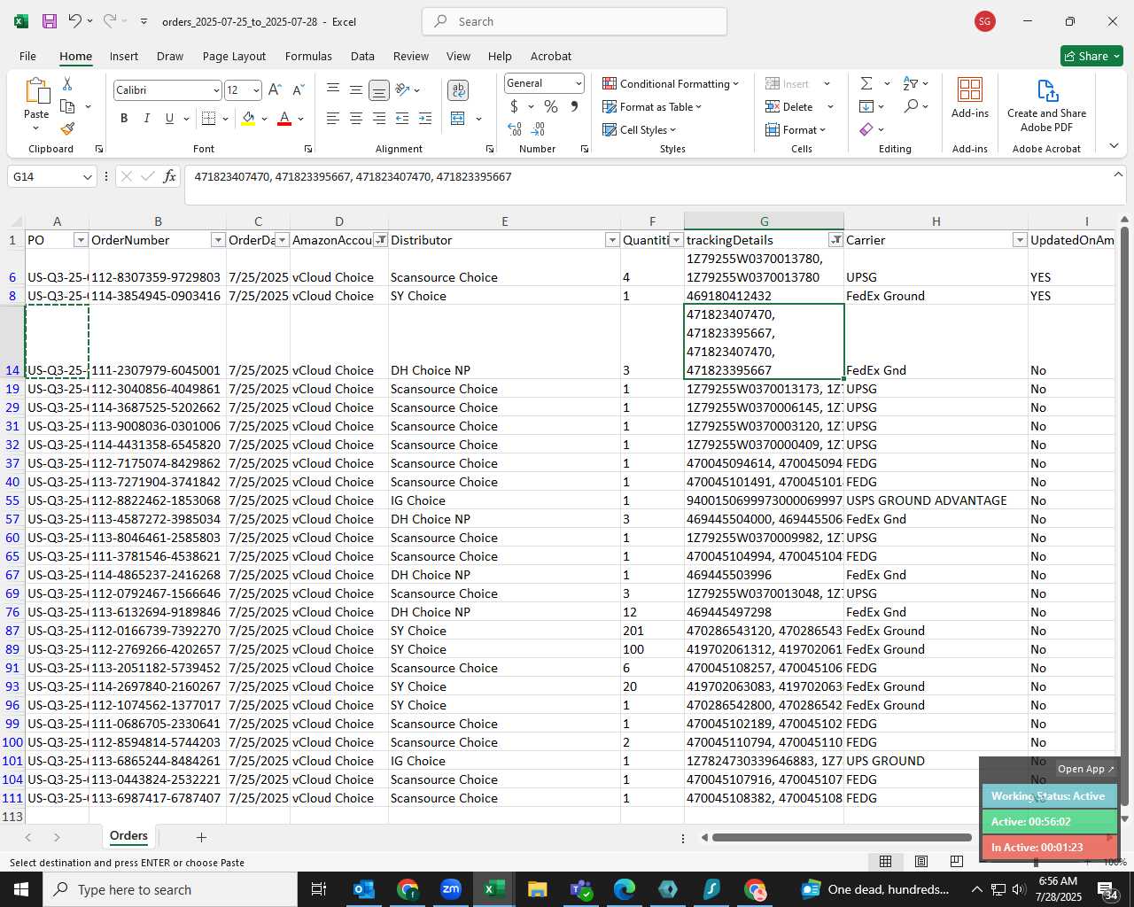Open the Data ribbon tab
Image resolution: width=1134 pixels, height=907 pixels.
(362, 56)
